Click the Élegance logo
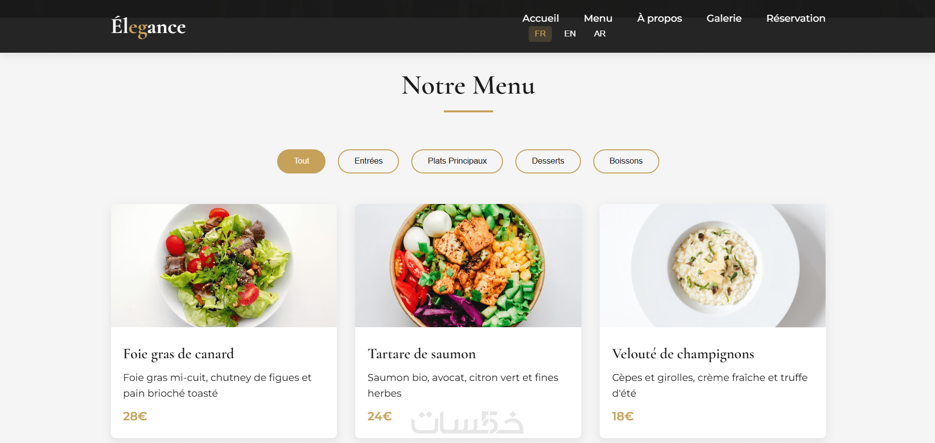 148,27
